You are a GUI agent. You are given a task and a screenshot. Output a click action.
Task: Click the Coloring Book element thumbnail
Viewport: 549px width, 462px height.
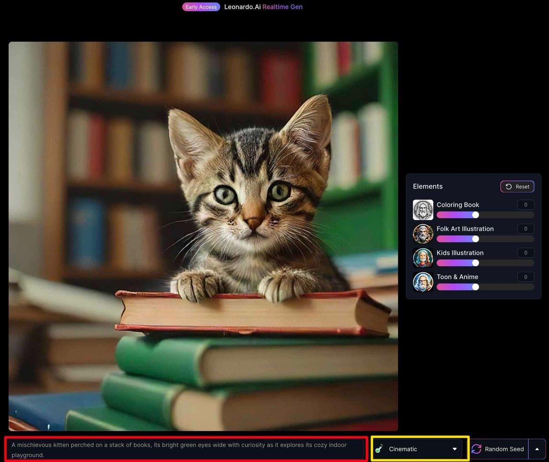pos(423,210)
